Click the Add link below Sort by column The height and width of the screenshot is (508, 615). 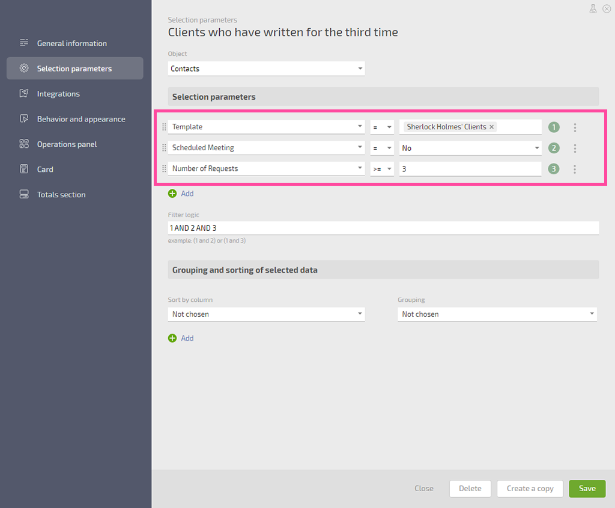(x=187, y=338)
